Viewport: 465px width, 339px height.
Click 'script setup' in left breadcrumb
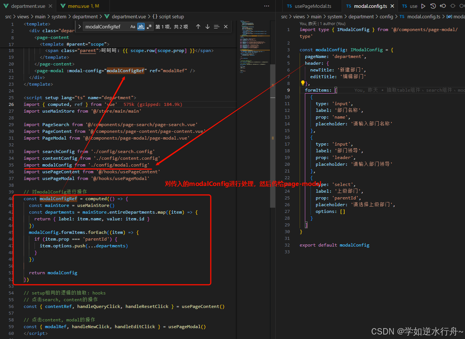click(x=171, y=16)
